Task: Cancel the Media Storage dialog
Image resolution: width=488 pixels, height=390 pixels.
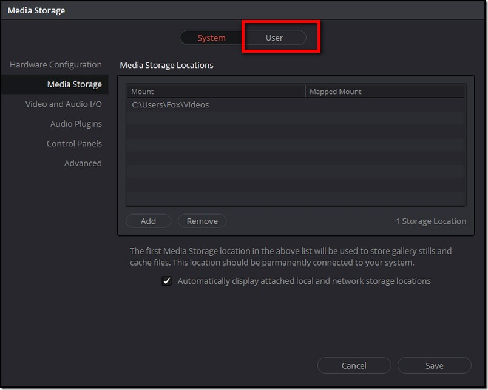Action: [354, 365]
